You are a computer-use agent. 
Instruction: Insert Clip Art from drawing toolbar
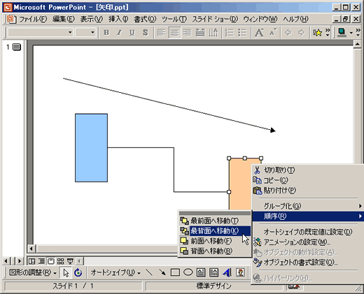tap(240, 272)
